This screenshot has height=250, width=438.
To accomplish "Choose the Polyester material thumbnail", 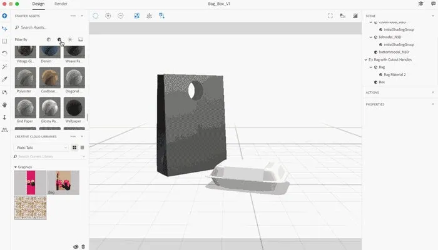I will (26, 77).
